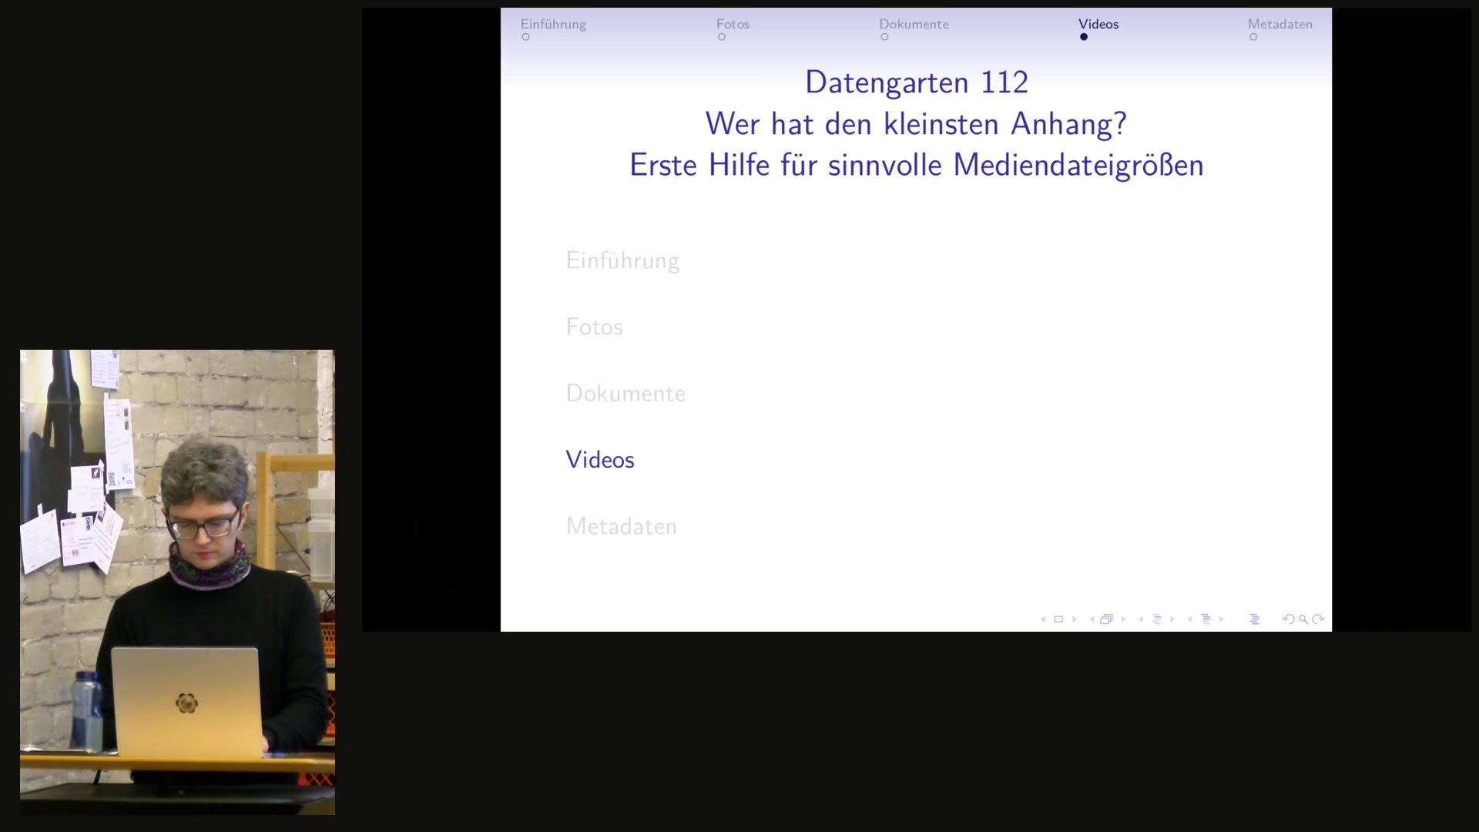This screenshot has height=832, width=1479.
Task: Go to previous frame using stacked-frames left arrow
Action: click(1092, 619)
